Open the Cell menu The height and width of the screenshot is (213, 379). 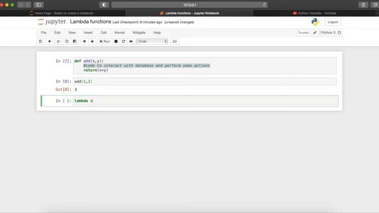(104, 33)
